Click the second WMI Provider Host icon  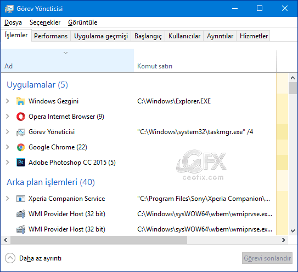pos(20,229)
